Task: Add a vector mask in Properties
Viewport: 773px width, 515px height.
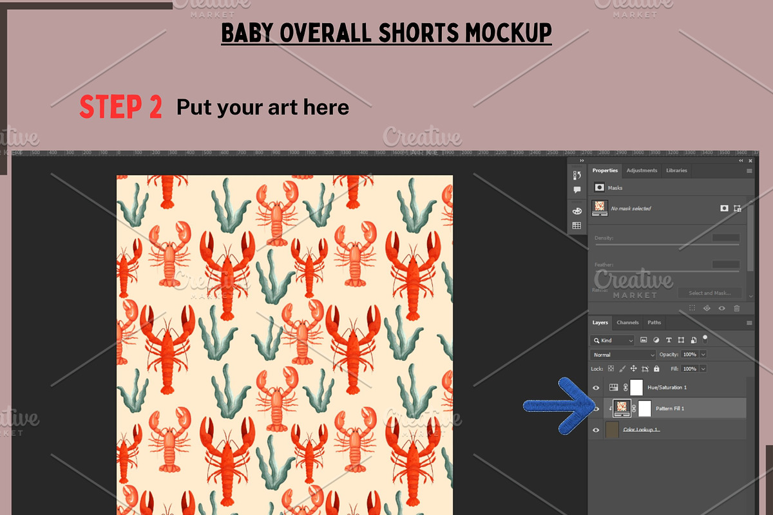Action: coord(737,208)
